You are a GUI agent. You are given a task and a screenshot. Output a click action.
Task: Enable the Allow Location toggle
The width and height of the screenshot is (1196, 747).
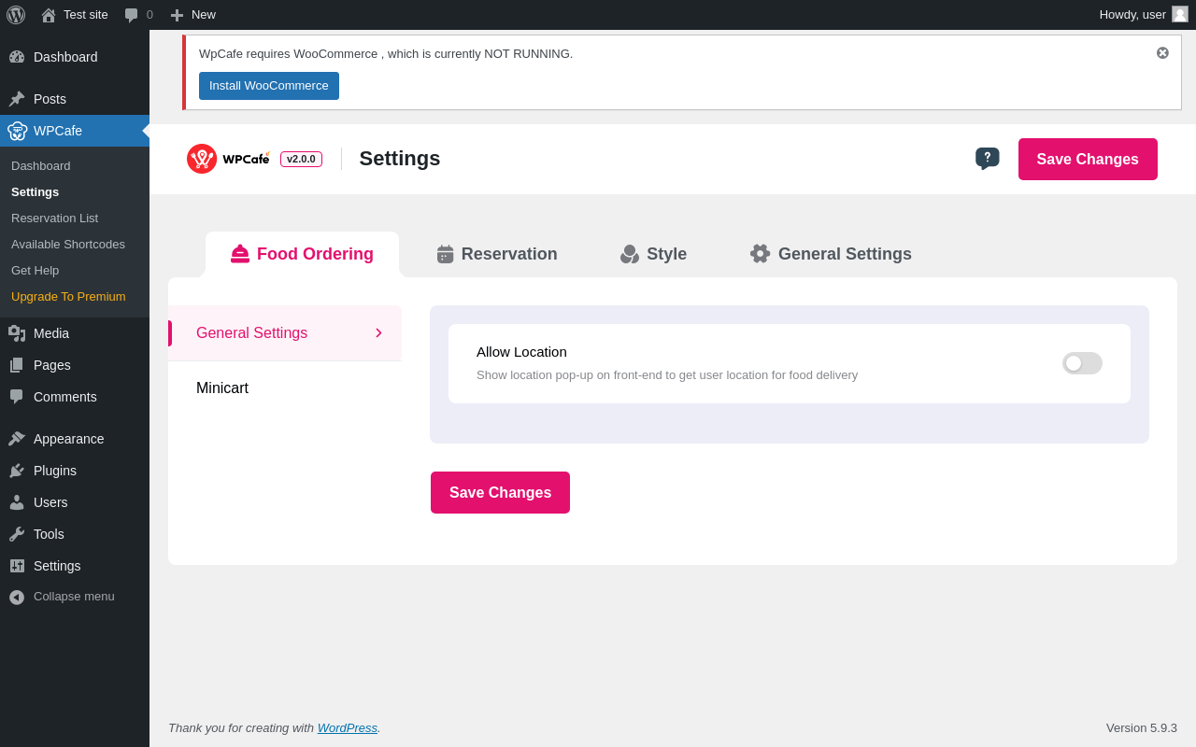pos(1082,363)
